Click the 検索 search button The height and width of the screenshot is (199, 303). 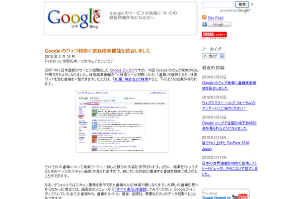coord(242,4)
